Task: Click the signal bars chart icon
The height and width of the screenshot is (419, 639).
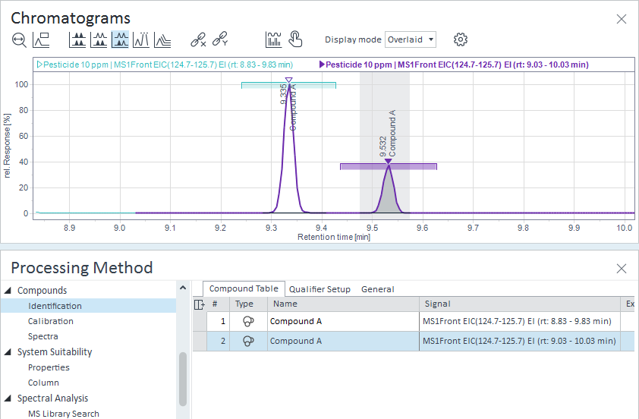Action: click(273, 39)
